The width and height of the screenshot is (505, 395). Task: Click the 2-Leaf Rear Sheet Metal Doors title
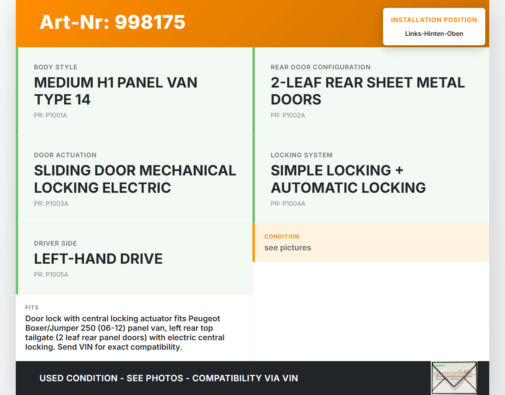(x=368, y=91)
